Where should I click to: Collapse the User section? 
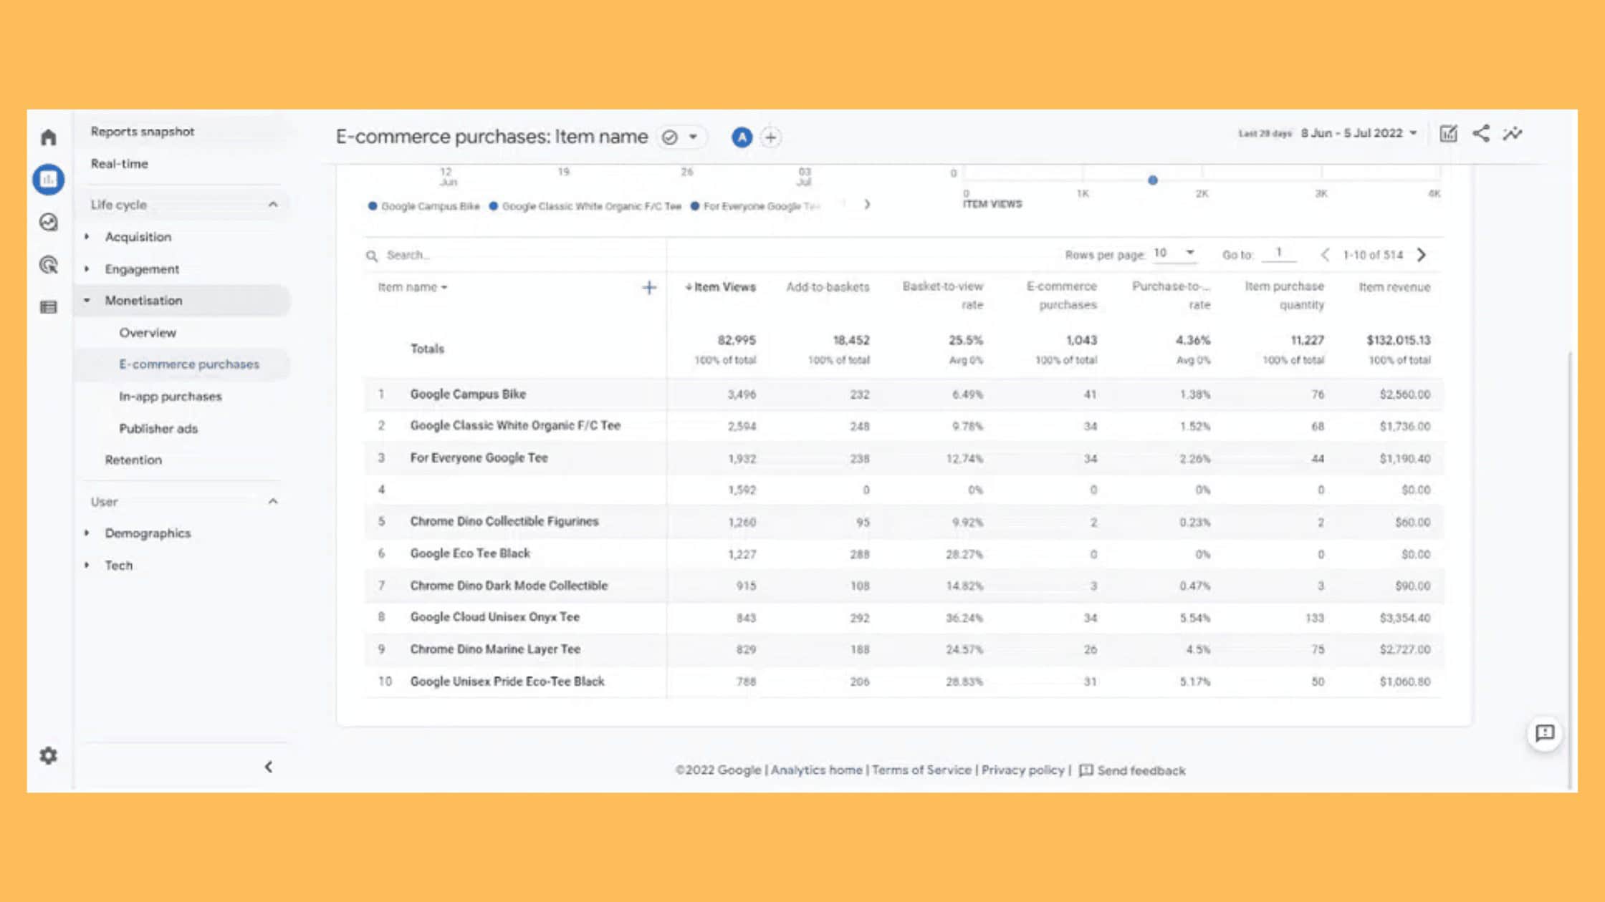coord(273,501)
